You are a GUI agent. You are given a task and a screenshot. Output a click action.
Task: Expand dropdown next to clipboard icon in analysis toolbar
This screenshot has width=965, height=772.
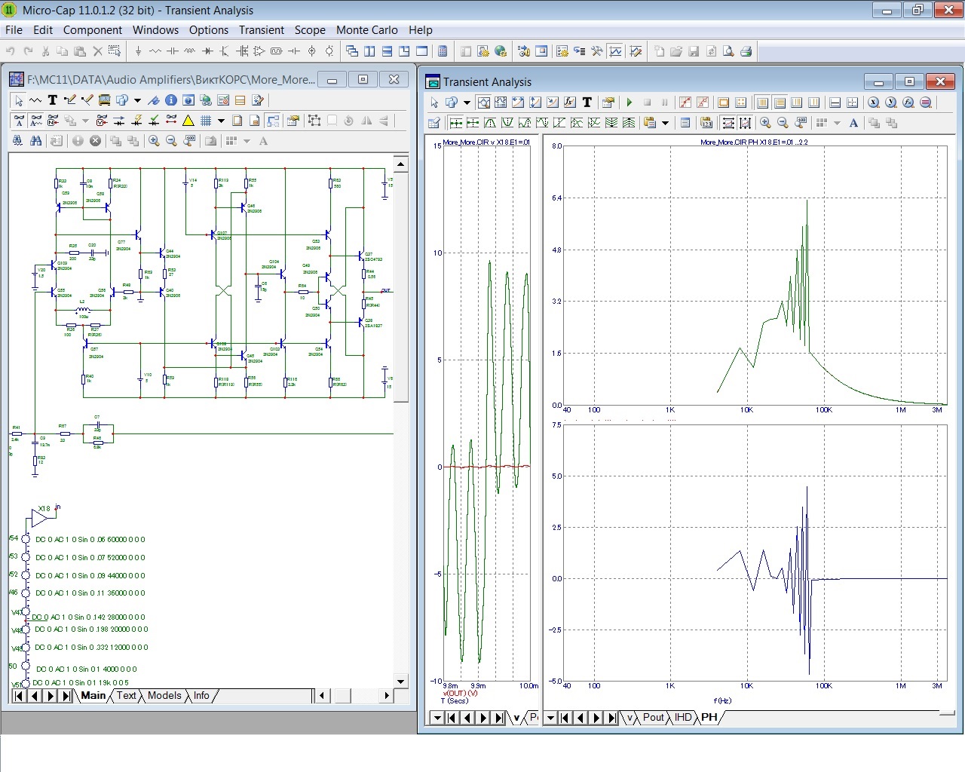click(665, 123)
